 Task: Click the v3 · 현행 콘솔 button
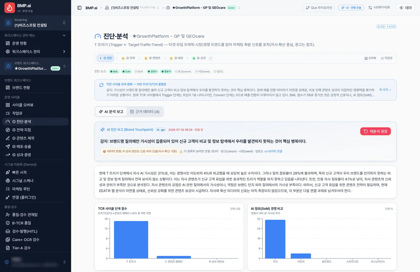pos(351,8)
